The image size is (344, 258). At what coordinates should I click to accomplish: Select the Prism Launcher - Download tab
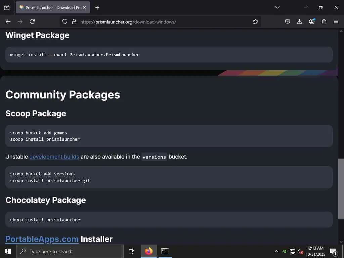[53, 7]
